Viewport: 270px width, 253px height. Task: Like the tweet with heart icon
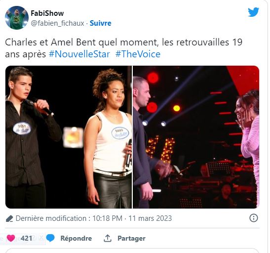tap(11, 238)
